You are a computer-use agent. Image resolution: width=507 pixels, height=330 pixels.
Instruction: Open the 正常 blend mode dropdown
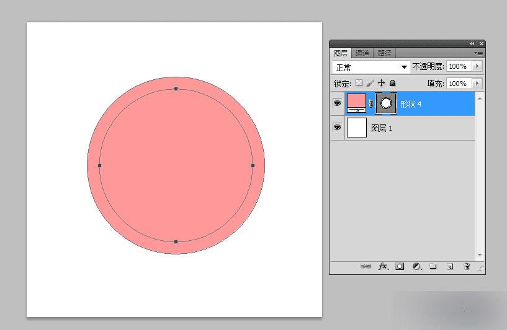(x=371, y=67)
